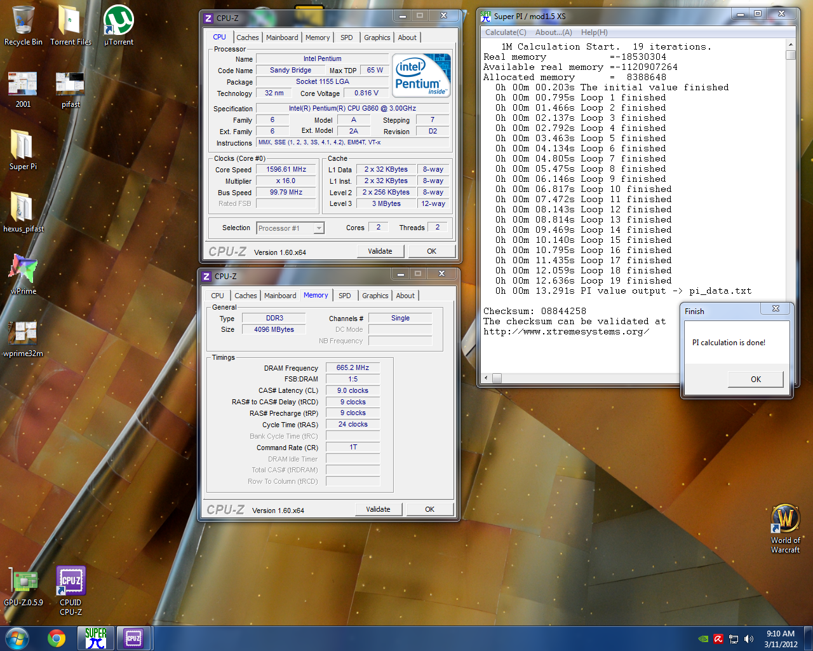Click OK in the lower CPU-Z window
Image resolution: width=813 pixels, height=651 pixels.
(x=429, y=509)
